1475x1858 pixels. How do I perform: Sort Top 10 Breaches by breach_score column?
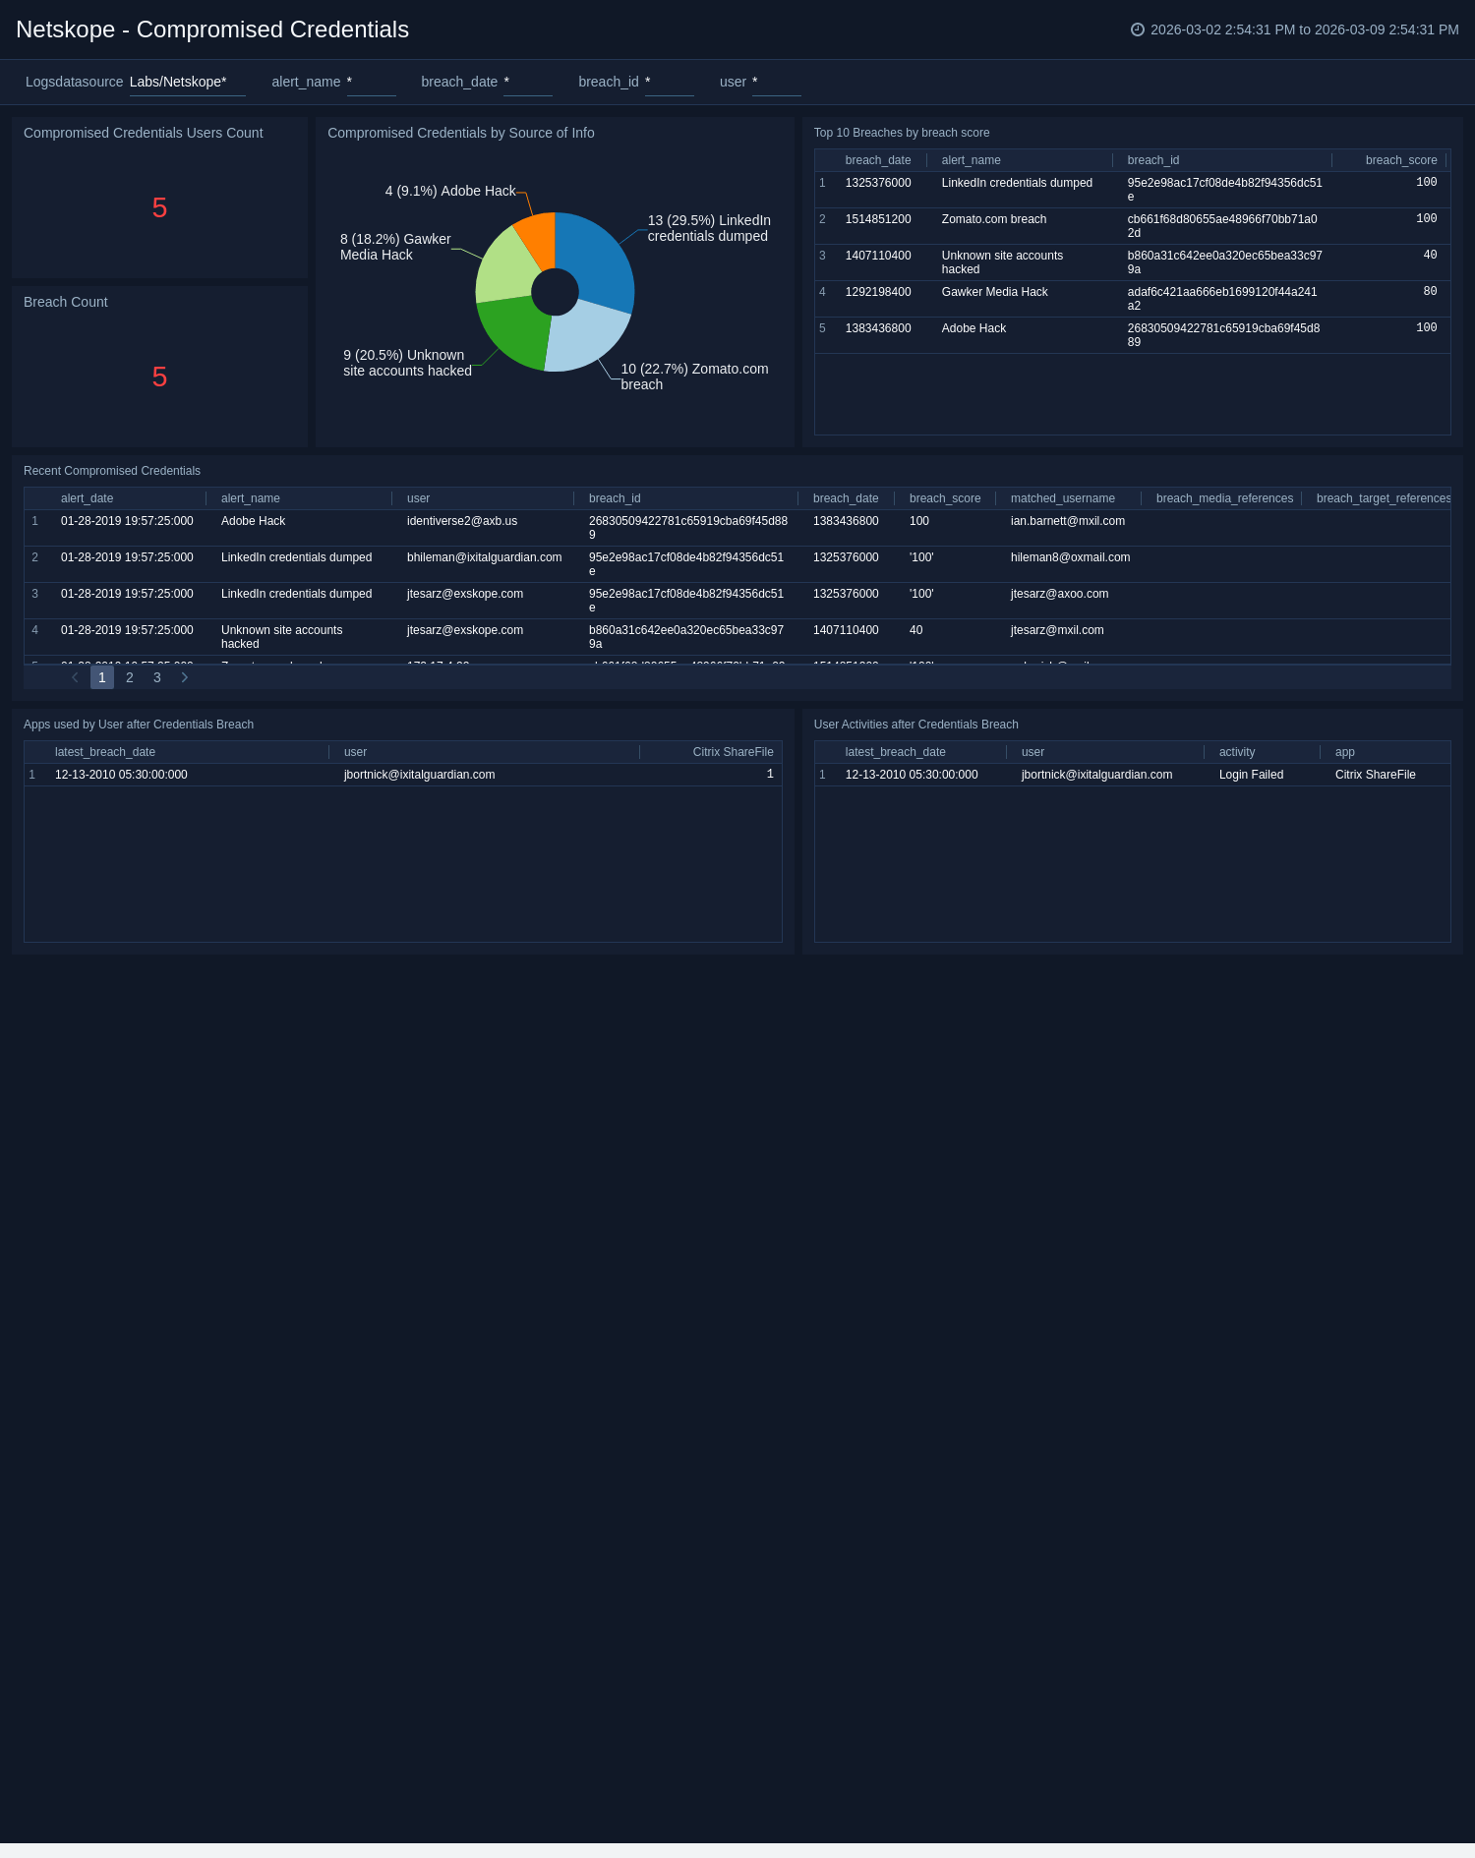[x=1401, y=160]
